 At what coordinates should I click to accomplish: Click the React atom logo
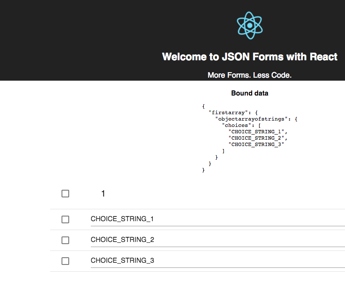click(x=250, y=25)
